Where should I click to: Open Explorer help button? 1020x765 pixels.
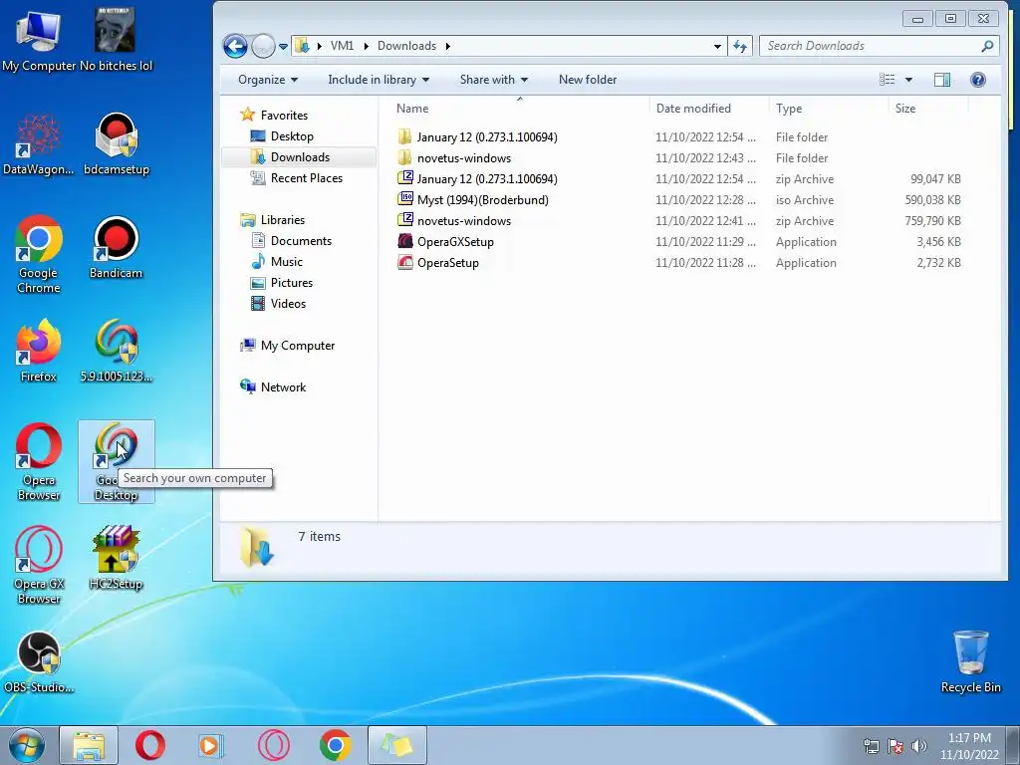tap(978, 80)
